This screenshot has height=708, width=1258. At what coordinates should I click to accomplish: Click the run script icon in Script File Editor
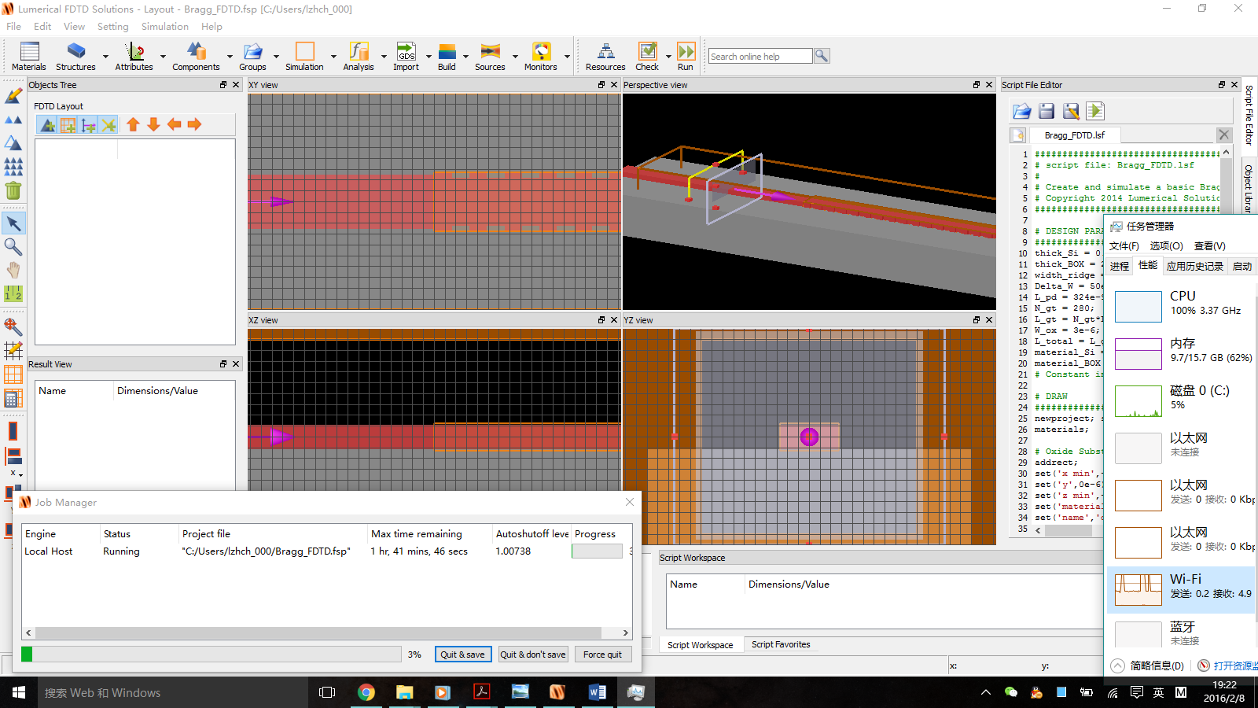click(x=1095, y=111)
